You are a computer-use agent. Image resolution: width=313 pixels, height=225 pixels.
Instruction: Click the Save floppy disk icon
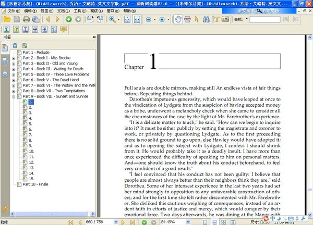click(x=17, y=19)
